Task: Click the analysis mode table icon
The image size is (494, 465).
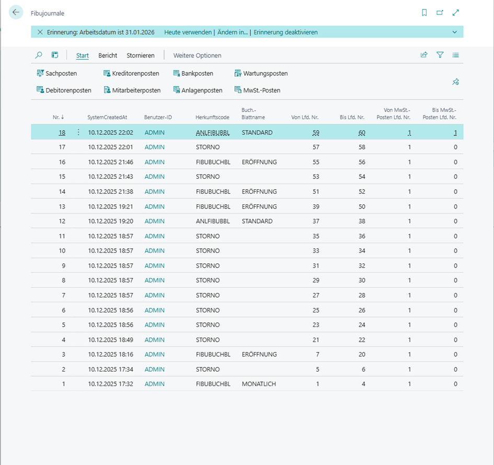Action: [54, 55]
